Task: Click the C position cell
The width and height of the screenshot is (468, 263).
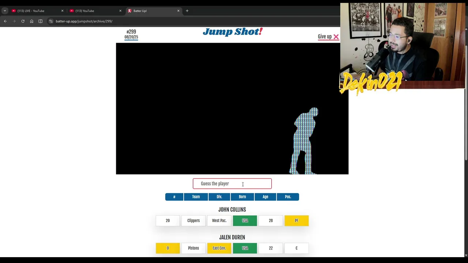Action: pos(297,248)
